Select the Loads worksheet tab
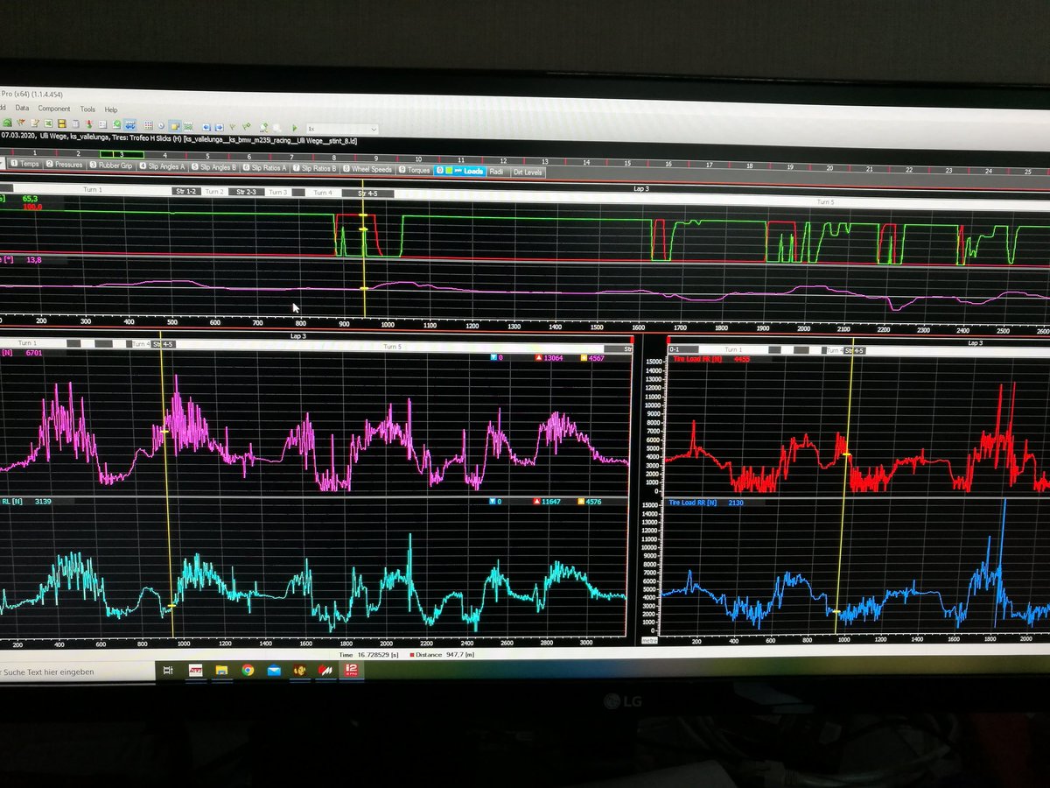 pyautogui.click(x=459, y=171)
